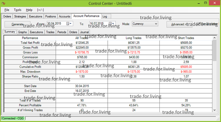Open the Trades sub-tab
This screenshot has height=122, width=221.
[50, 32]
